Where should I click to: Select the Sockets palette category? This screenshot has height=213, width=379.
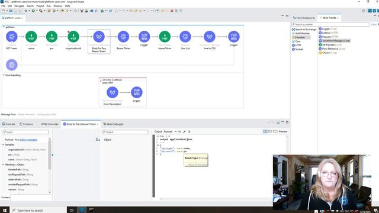297,49
